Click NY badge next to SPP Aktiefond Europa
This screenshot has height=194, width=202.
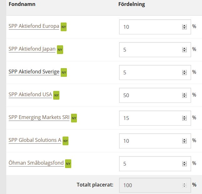click(63, 27)
